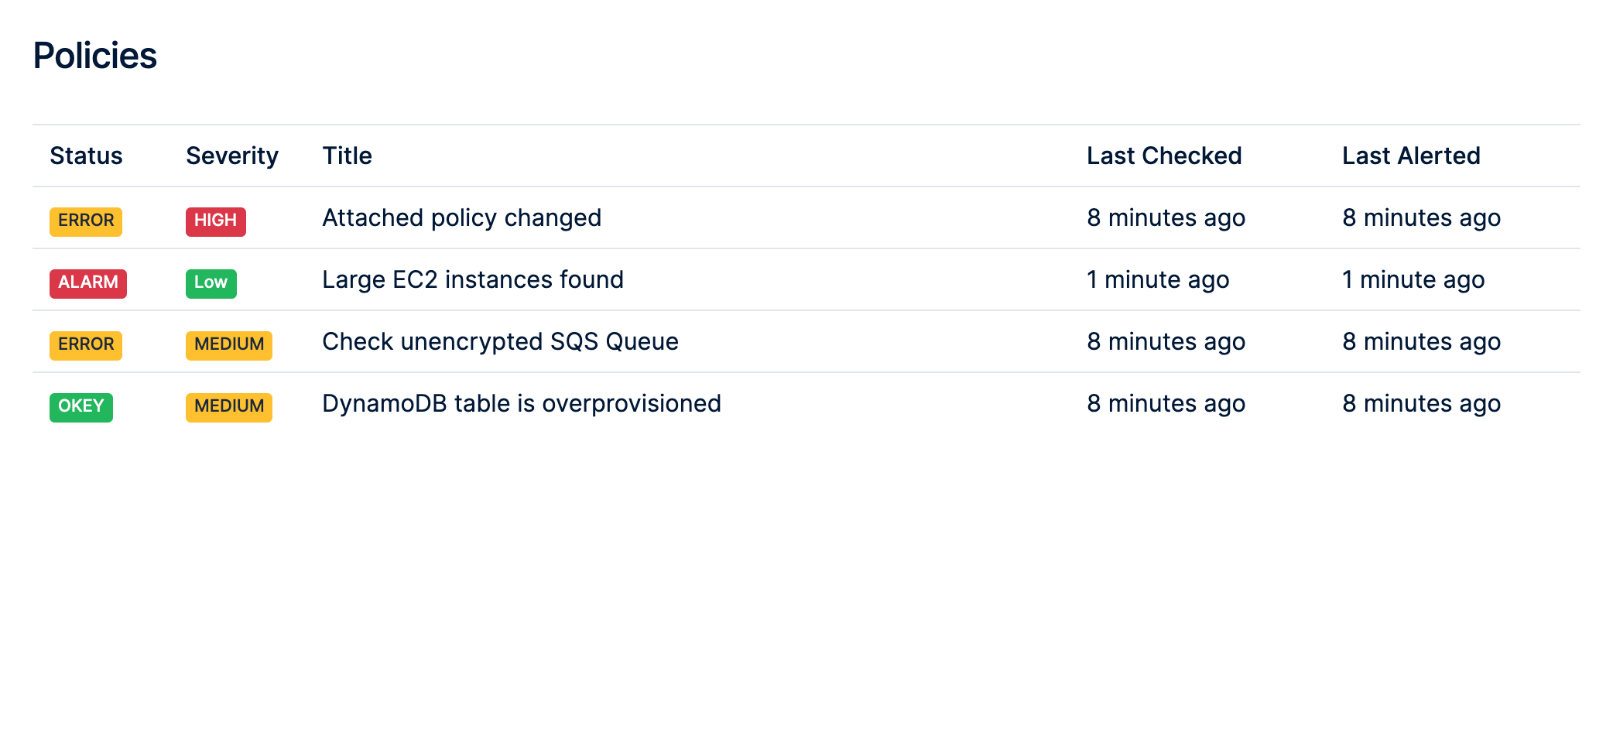
Task: Sort by the Last Alerted column header
Action: tap(1411, 156)
